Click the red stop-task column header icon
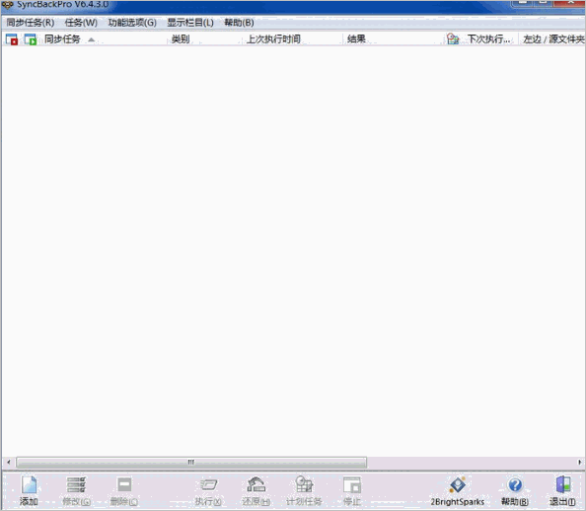The width and height of the screenshot is (586, 511). [12, 38]
